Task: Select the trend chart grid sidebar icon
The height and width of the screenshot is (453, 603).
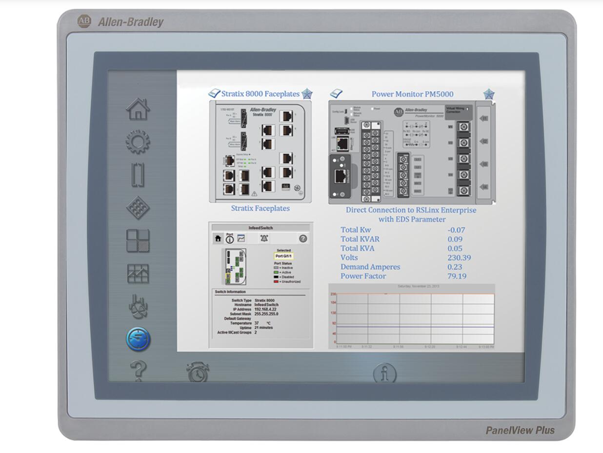Action: pyautogui.click(x=138, y=274)
